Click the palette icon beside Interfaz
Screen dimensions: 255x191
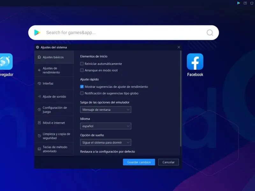tap(39, 83)
